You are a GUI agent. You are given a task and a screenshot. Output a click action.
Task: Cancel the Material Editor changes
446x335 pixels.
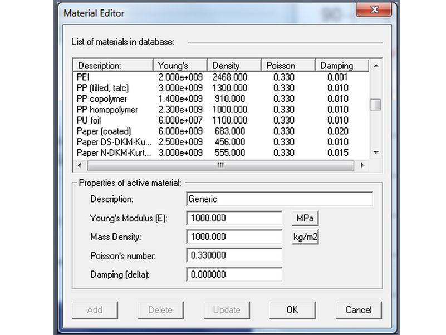click(x=359, y=310)
